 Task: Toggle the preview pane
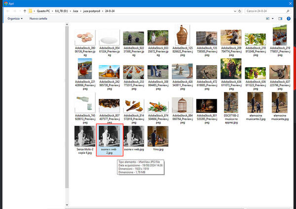click(280, 18)
